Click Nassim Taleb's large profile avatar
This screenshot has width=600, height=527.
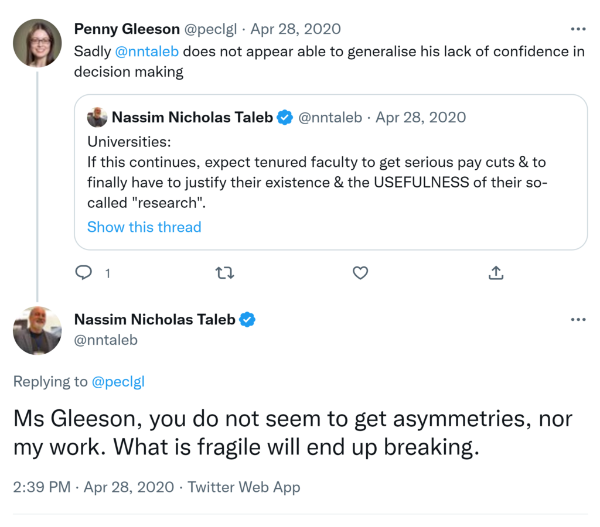pyautogui.click(x=37, y=330)
